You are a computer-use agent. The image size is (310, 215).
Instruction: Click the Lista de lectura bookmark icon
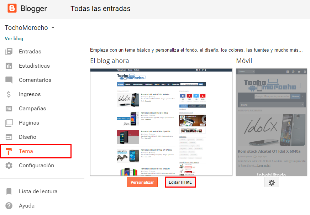coord(9,192)
